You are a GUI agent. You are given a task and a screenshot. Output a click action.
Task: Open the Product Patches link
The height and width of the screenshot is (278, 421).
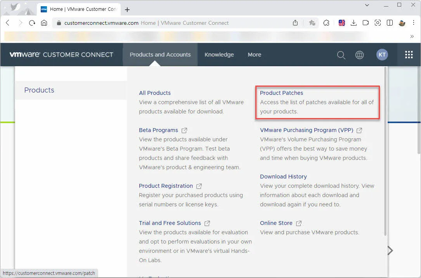point(281,93)
